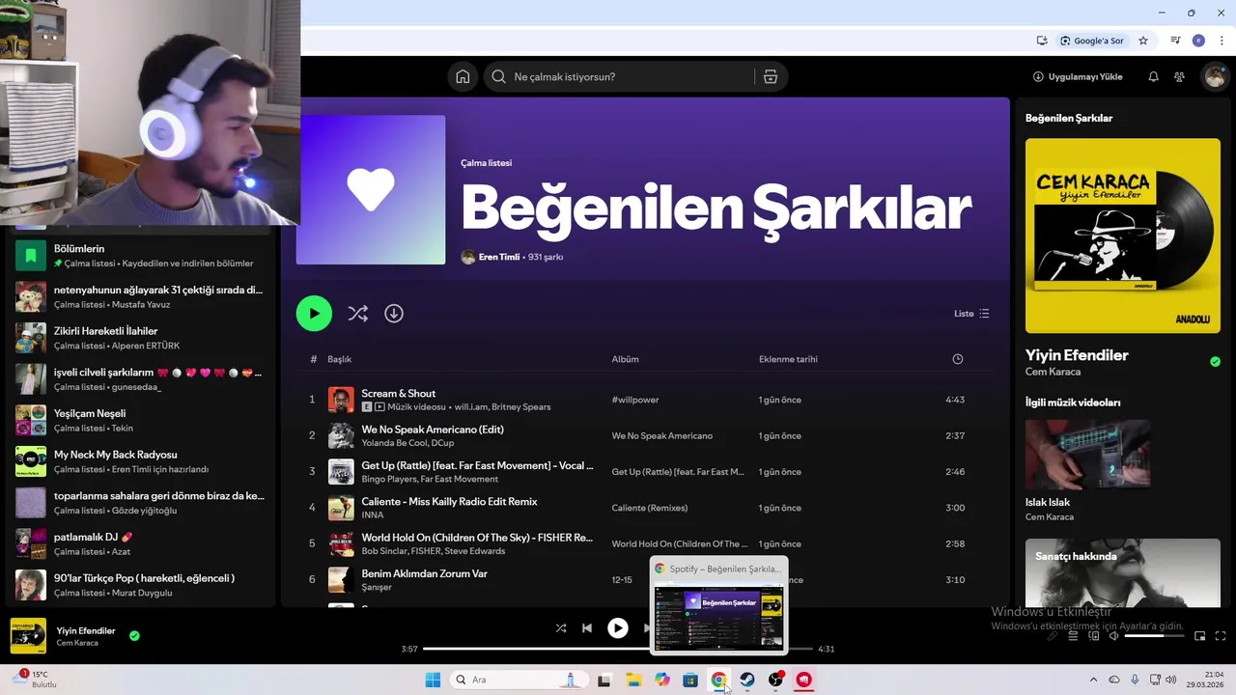Open Chrome media controls icon
Screen dimensions: 1236x695
click(1175, 41)
